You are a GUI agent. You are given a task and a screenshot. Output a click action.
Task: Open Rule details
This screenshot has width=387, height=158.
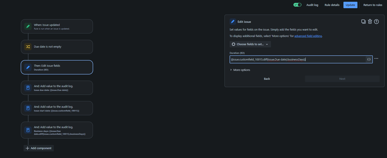[332, 5]
